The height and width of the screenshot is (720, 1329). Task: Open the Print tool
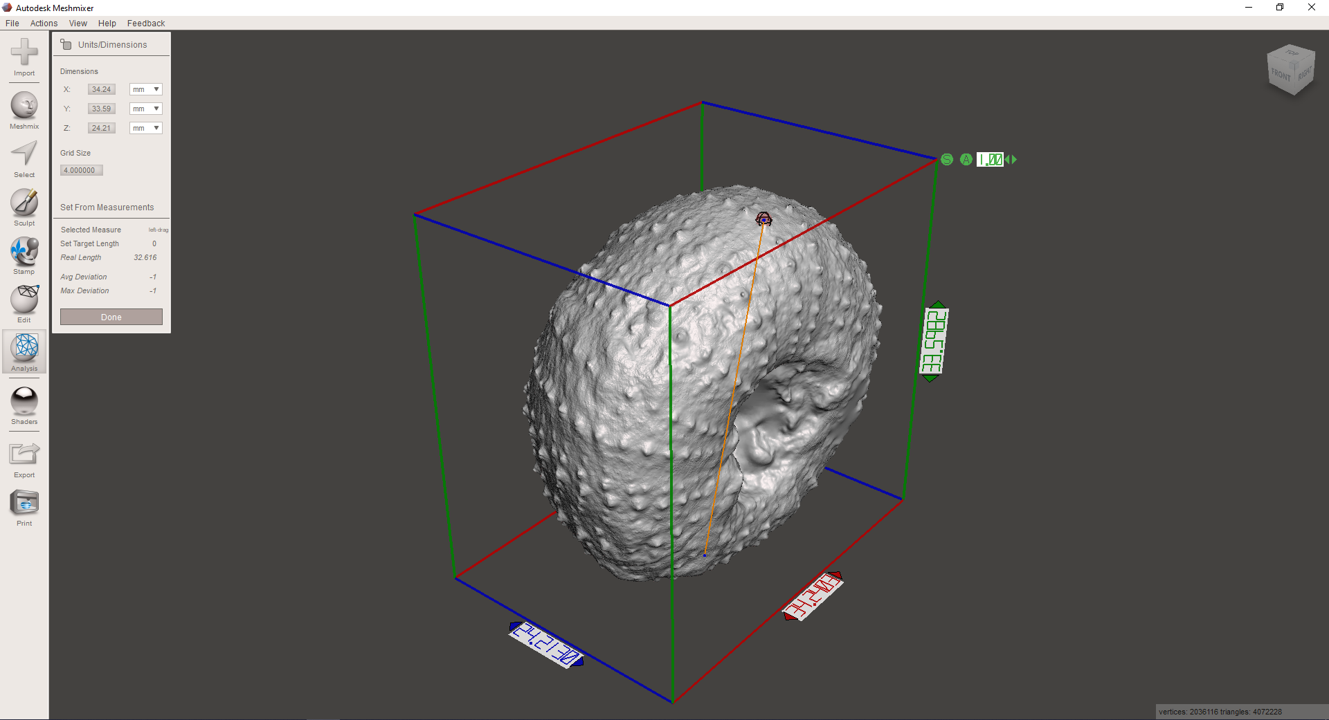(x=24, y=503)
